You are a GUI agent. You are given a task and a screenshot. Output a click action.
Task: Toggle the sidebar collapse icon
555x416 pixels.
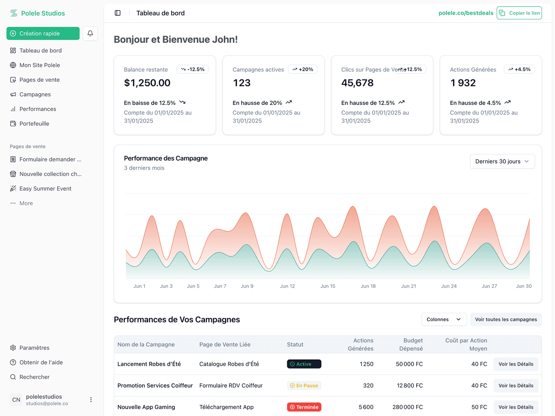click(117, 13)
